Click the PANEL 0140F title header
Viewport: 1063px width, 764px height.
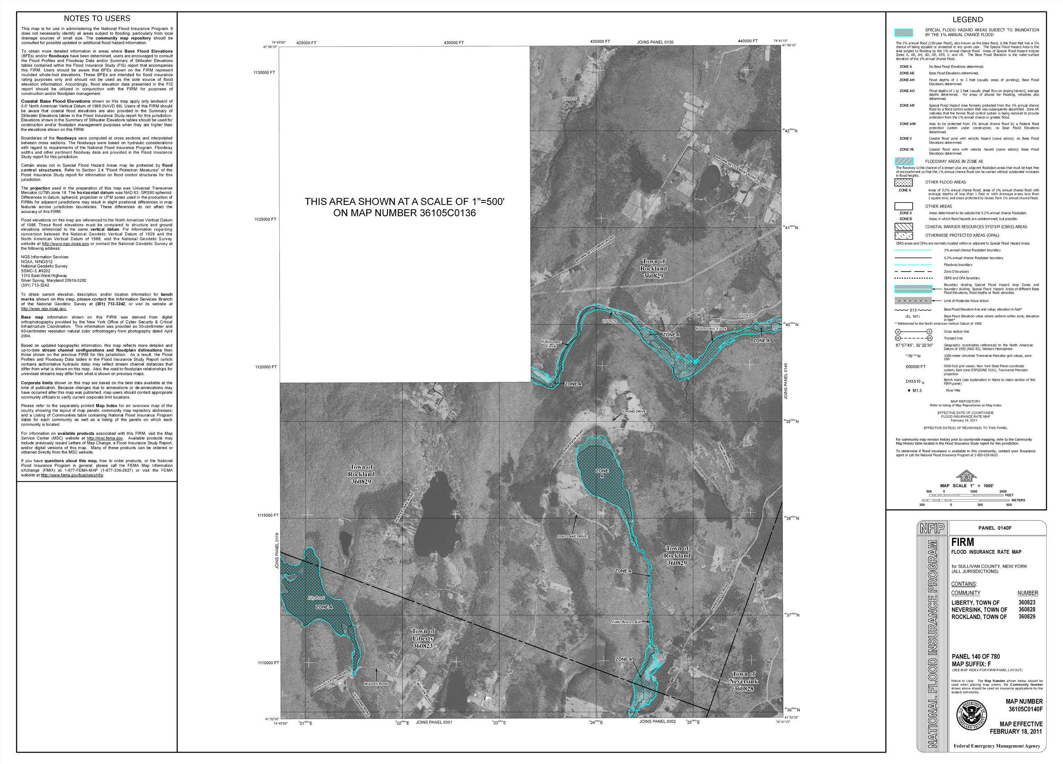click(995, 528)
